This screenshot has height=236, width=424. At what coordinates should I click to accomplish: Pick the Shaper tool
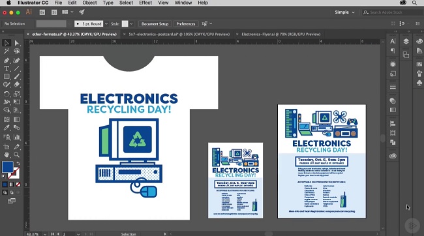[7, 85]
